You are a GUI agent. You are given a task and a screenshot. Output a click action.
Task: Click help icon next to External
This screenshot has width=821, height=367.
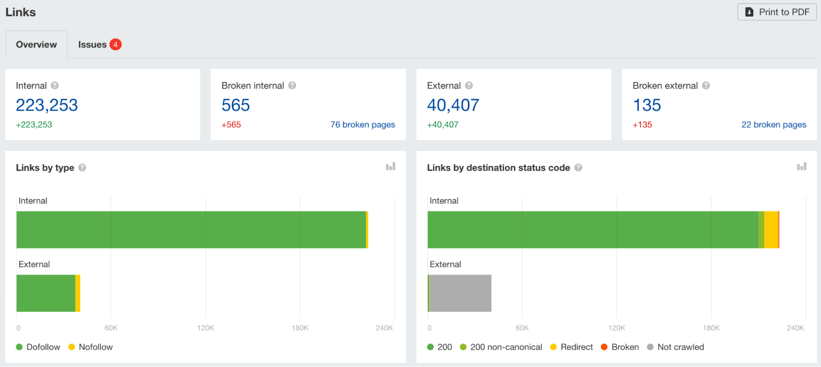coord(469,85)
